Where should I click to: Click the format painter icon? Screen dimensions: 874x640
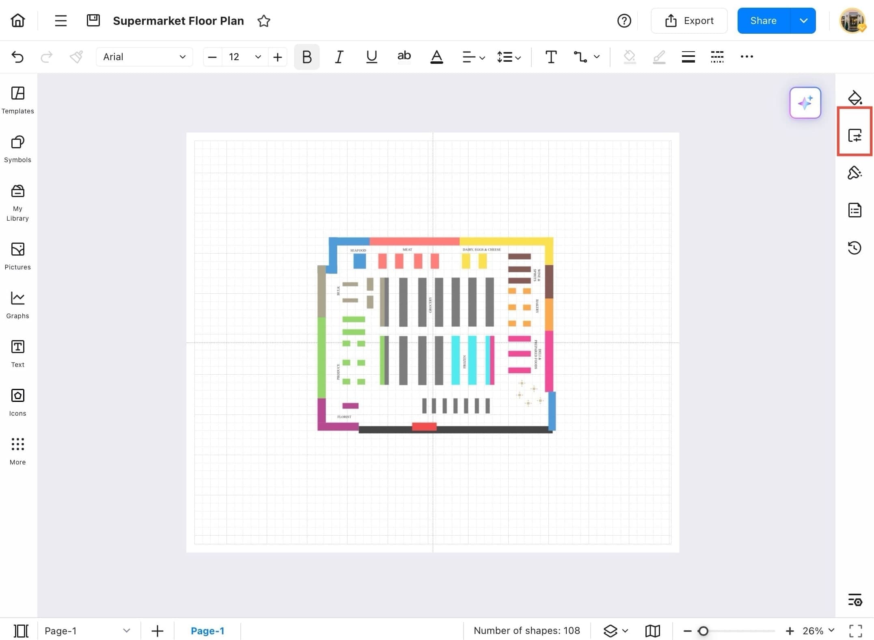(76, 57)
